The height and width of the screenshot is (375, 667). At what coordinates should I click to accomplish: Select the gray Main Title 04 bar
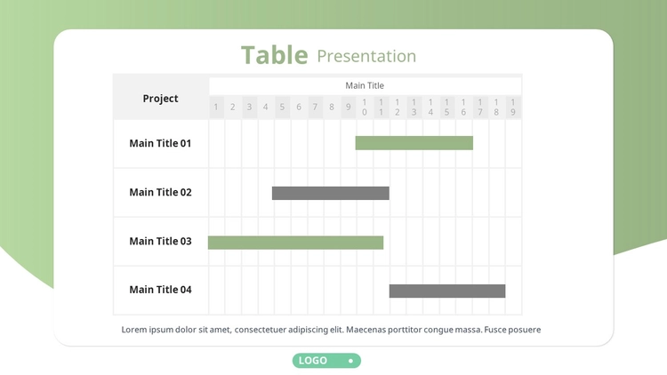point(447,291)
